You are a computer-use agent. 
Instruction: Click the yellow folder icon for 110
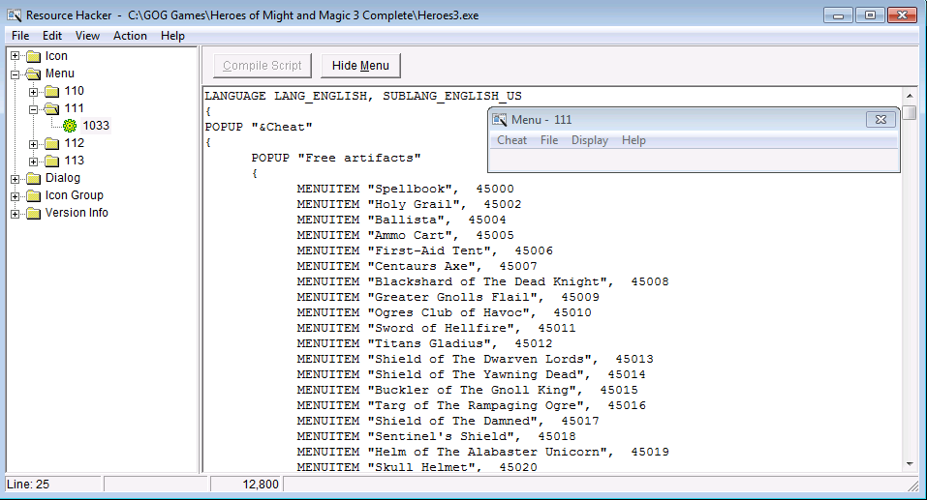(x=51, y=91)
